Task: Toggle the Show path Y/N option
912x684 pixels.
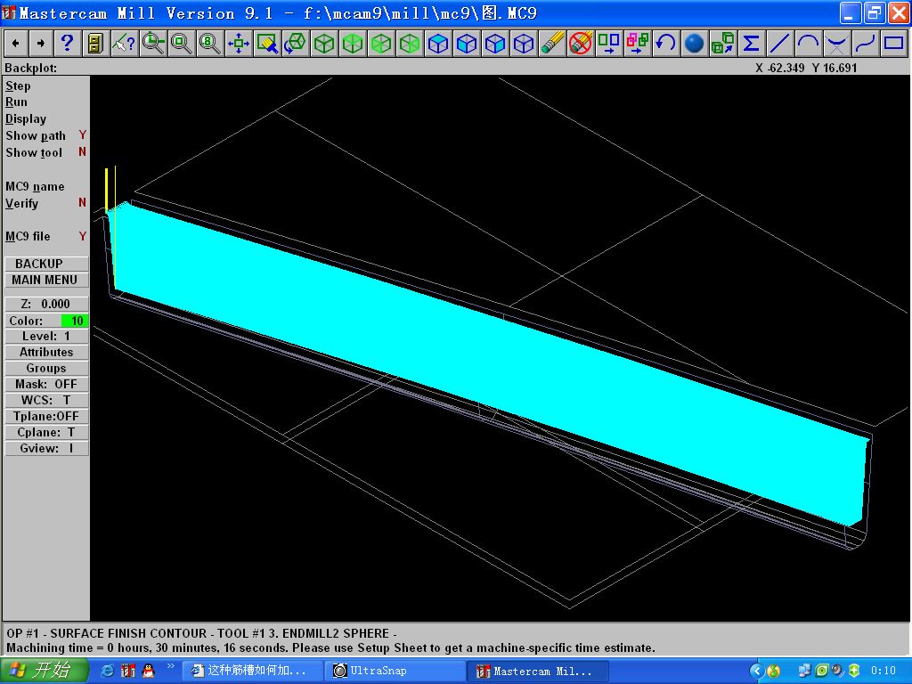Action: pyautogui.click(x=45, y=135)
